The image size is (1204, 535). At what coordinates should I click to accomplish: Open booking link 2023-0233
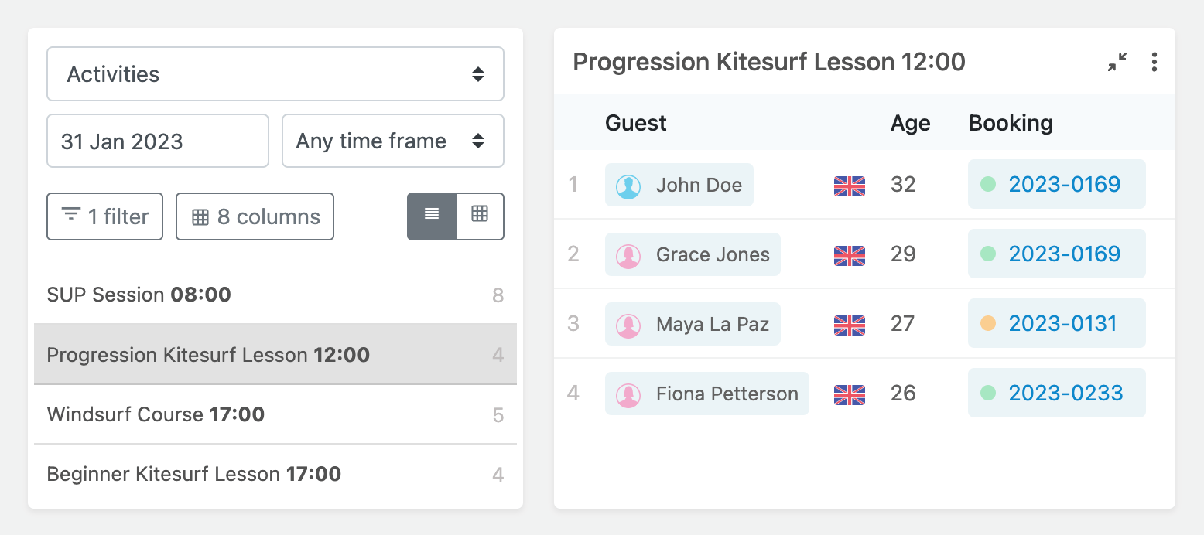tap(1065, 393)
